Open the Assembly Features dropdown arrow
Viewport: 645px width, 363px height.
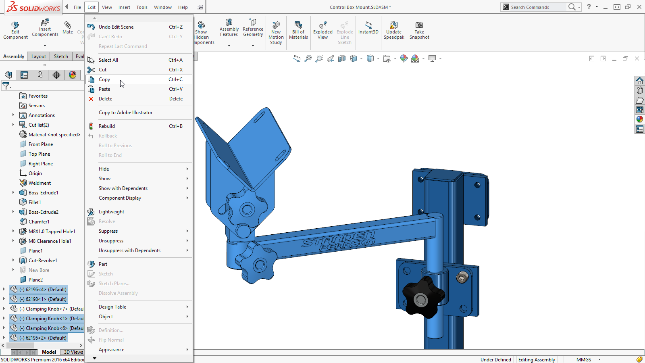point(229,46)
